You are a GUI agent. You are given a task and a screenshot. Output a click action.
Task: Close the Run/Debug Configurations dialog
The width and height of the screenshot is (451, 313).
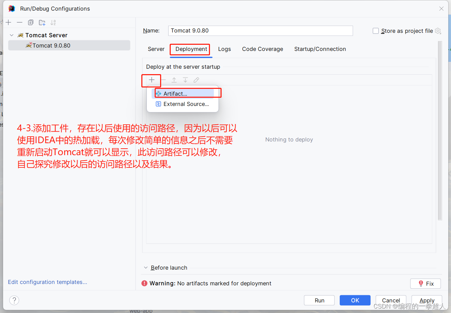click(441, 9)
